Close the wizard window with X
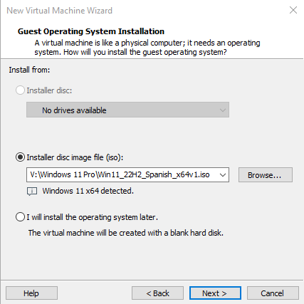 coord(293,10)
